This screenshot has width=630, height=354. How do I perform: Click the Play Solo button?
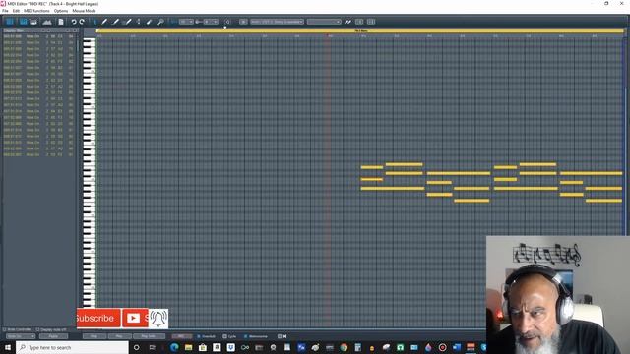pyautogui.click(x=149, y=336)
